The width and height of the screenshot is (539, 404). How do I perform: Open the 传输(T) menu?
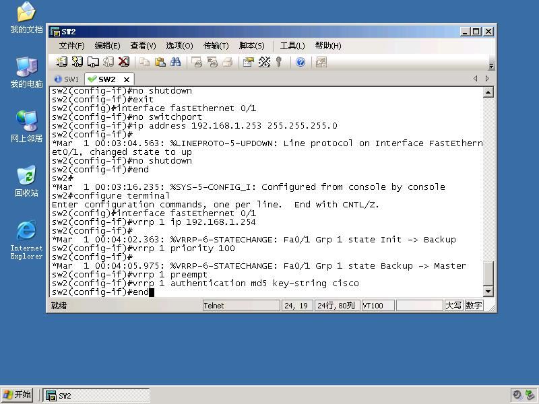(x=216, y=46)
